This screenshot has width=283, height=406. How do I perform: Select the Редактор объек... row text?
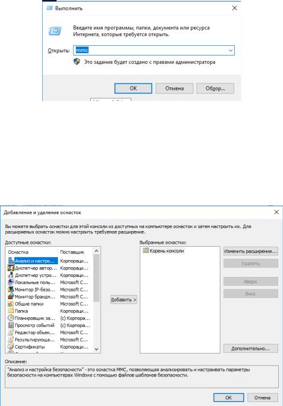click(35, 332)
